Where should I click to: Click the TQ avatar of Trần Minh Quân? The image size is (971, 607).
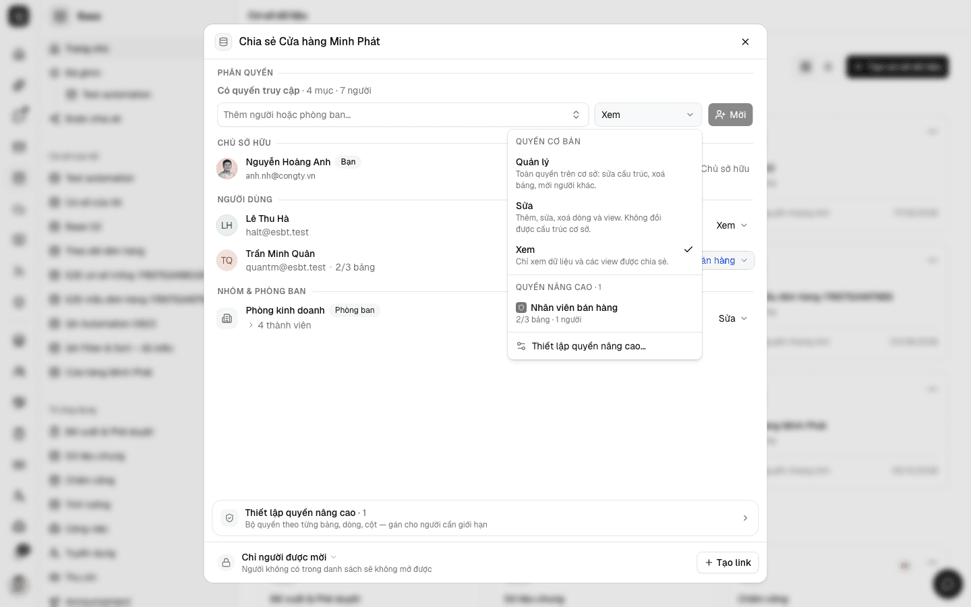coord(227,260)
